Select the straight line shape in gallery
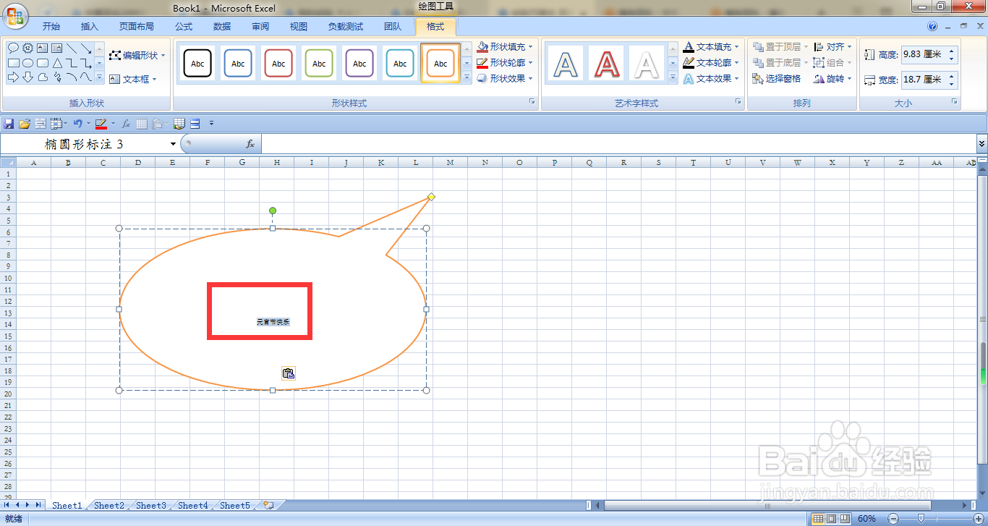 [x=72, y=48]
